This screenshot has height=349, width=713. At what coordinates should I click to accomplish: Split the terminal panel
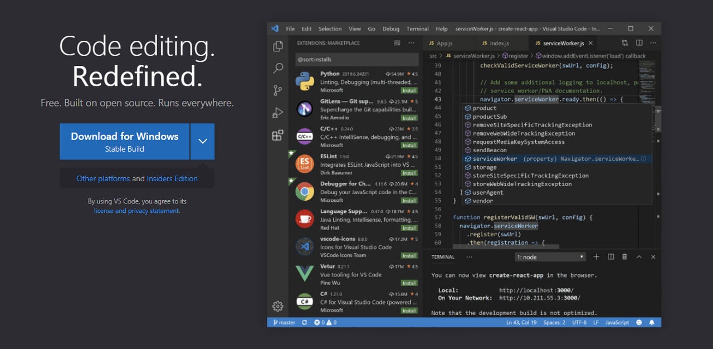pyautogui.click(x=611, y=257)
